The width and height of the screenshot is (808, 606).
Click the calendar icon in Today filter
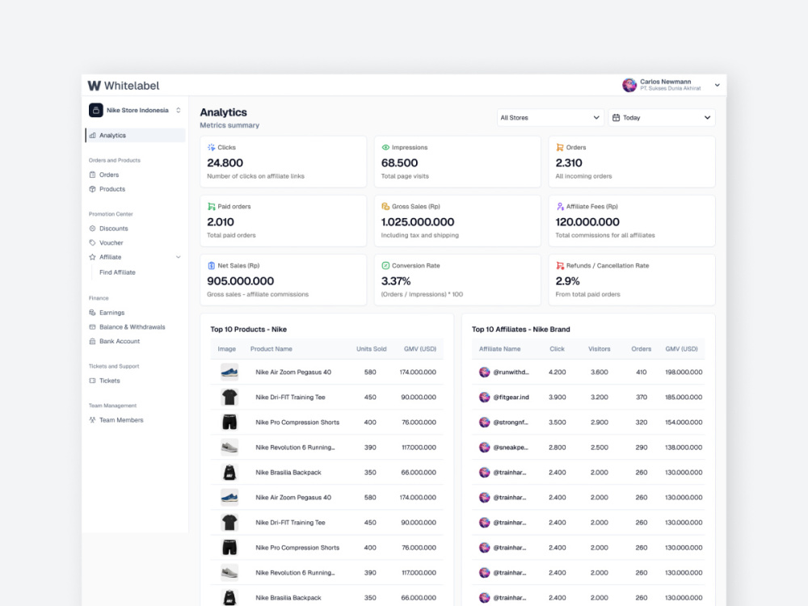click(616, 118)
